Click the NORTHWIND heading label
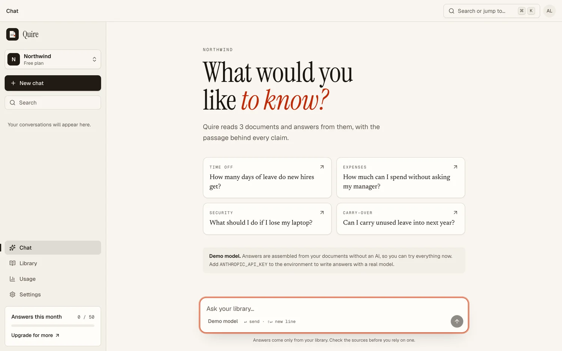The width and height of the screenshot is (562, 351). click(x=218, y=50)
